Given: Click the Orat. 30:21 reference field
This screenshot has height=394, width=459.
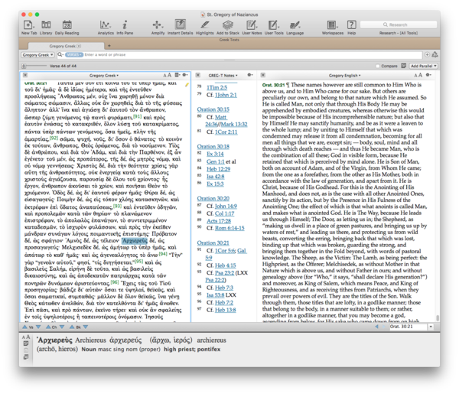Looking at the screenshot, I should click(408, 327).
